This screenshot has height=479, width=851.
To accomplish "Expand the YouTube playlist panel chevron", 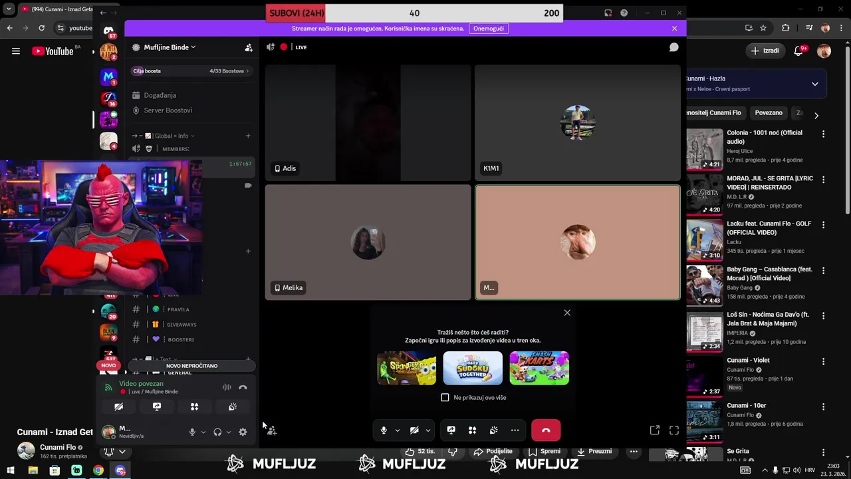I will (x=815, y=84).
